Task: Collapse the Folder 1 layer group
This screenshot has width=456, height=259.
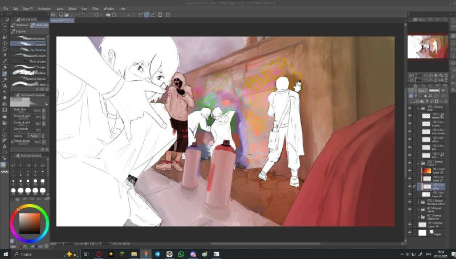Action: (x=419, y=163)
